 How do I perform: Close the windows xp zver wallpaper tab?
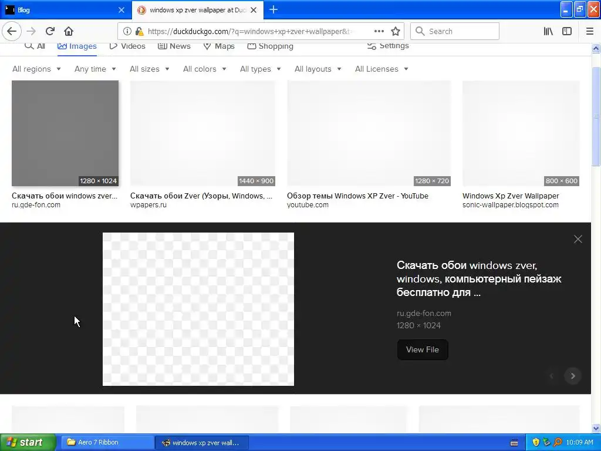point(254,10)
